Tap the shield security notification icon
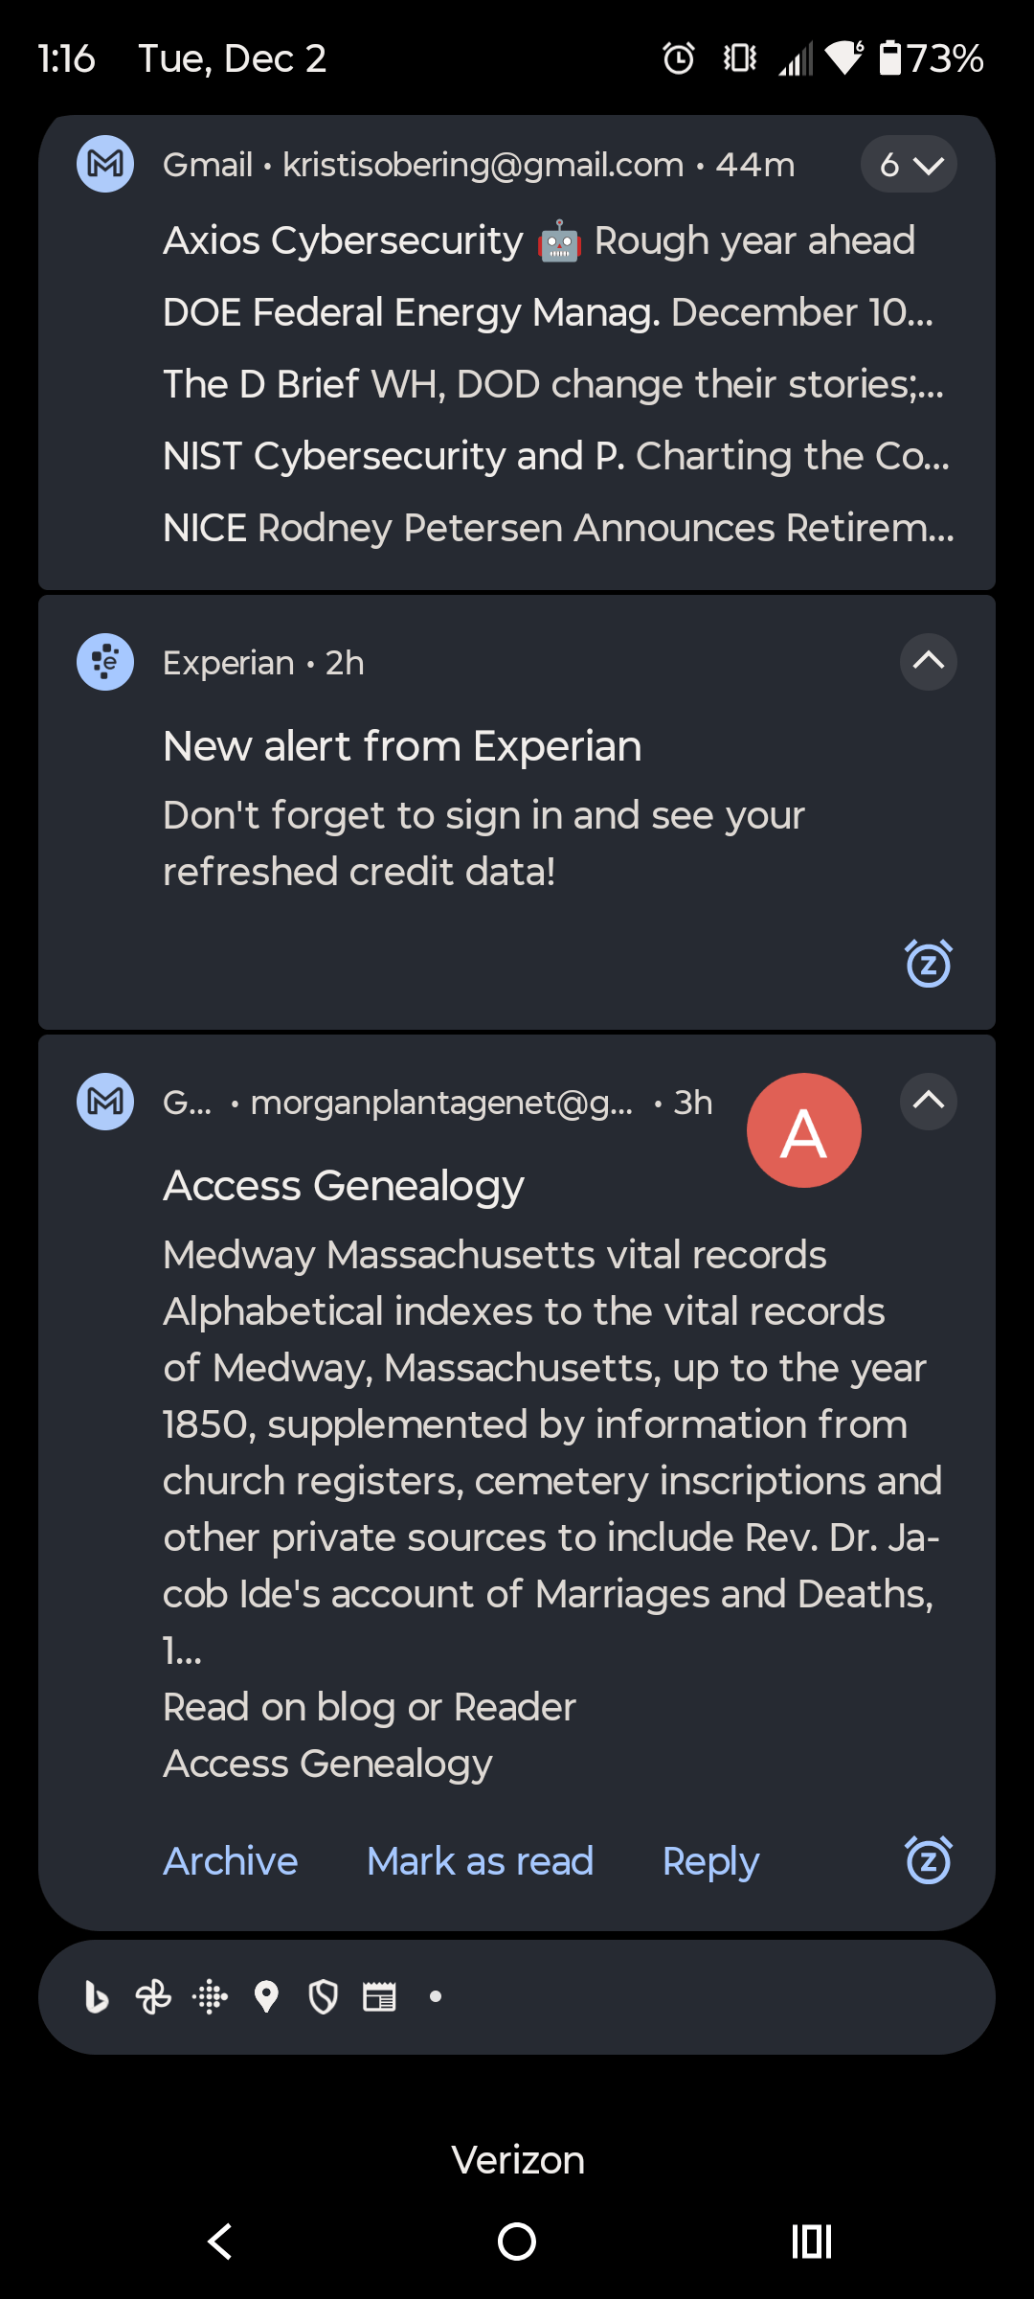Viewport: 1034px width, 2299px height. point(323,1997)
